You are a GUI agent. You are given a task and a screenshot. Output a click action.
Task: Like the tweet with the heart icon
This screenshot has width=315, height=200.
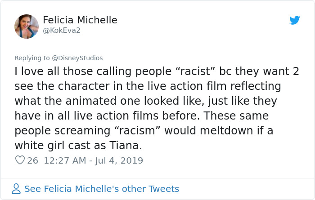pyautogui.click(x=19, y=160)
